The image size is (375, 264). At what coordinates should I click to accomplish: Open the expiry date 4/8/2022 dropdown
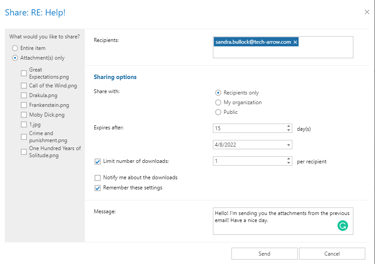[288, 145]
